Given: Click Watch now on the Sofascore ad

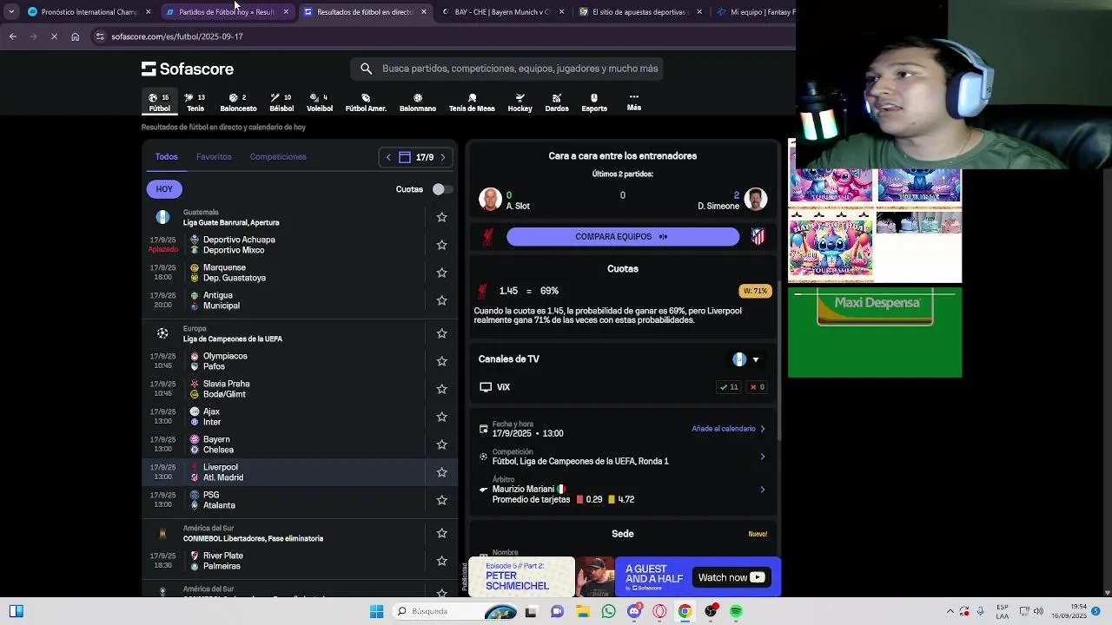Looking at the screenshot, I should click(x=731, y=577).
